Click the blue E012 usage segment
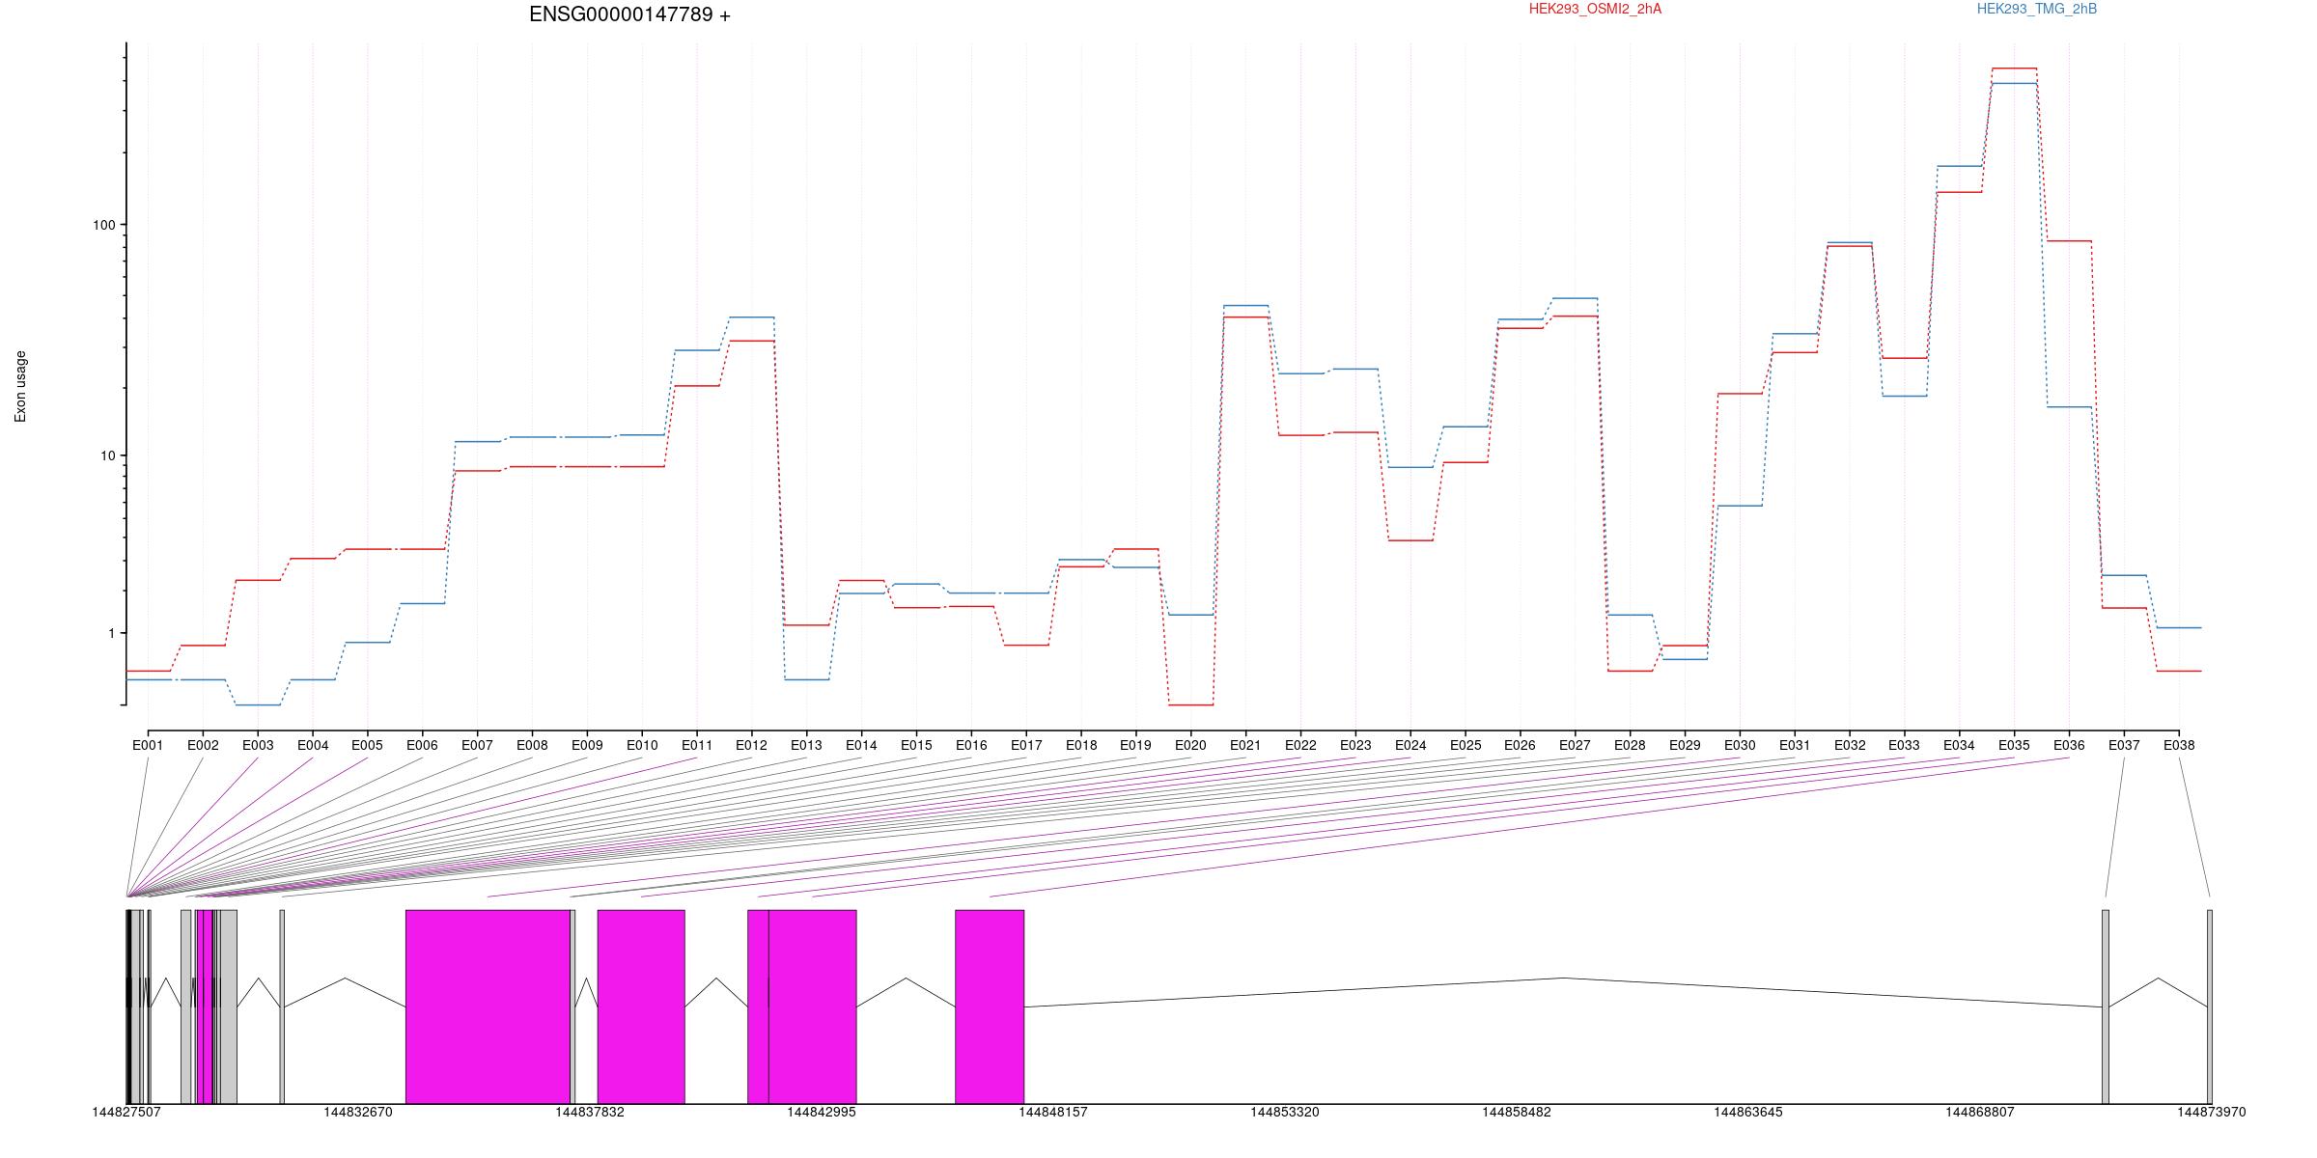The width and height of the screenshot is (2317, 1158). (x=751, y=317)
